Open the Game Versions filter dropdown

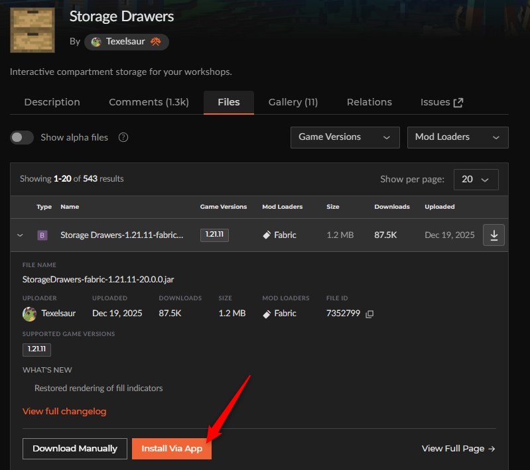click(x=345, y=137)
